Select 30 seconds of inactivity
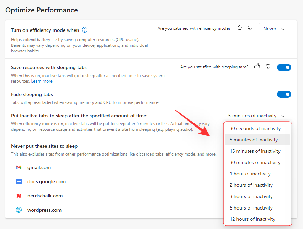Viewport: 303px width, 229px height. point(255,128)
